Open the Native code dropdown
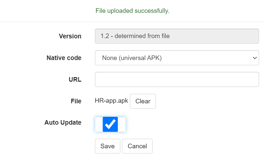 (x=177, y=58)
